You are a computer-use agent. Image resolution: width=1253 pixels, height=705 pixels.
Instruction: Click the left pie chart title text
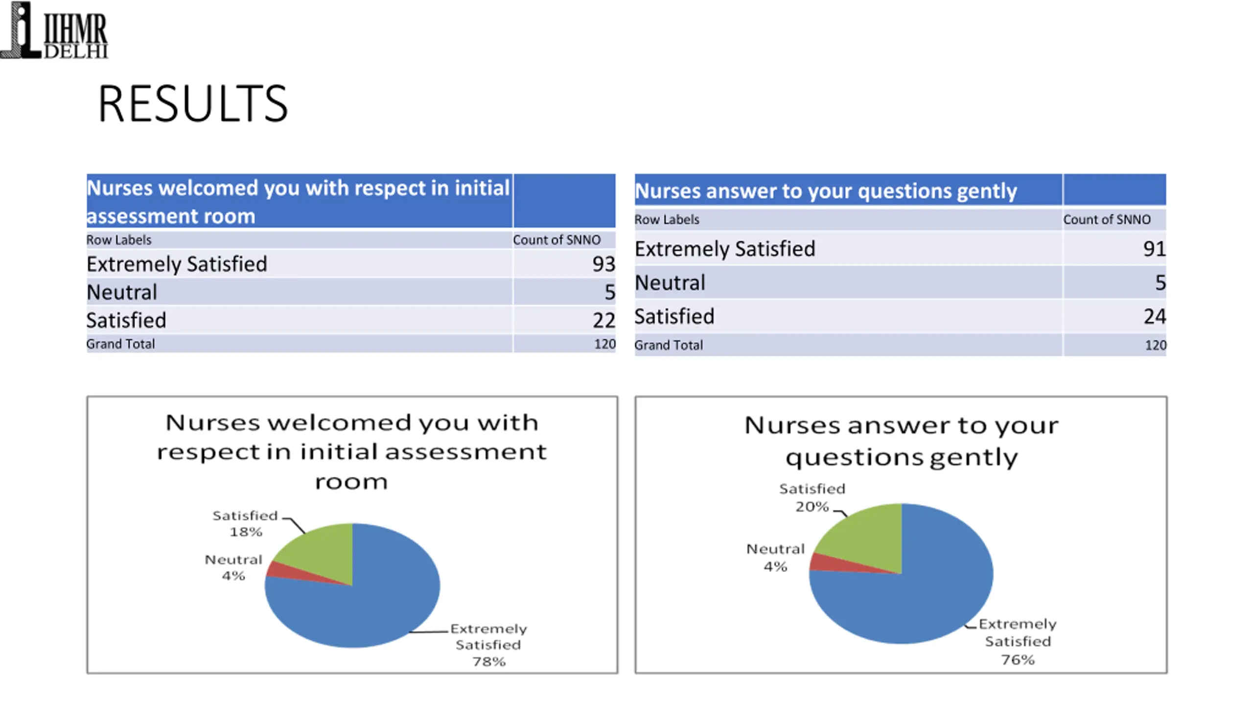pos(351,451)
